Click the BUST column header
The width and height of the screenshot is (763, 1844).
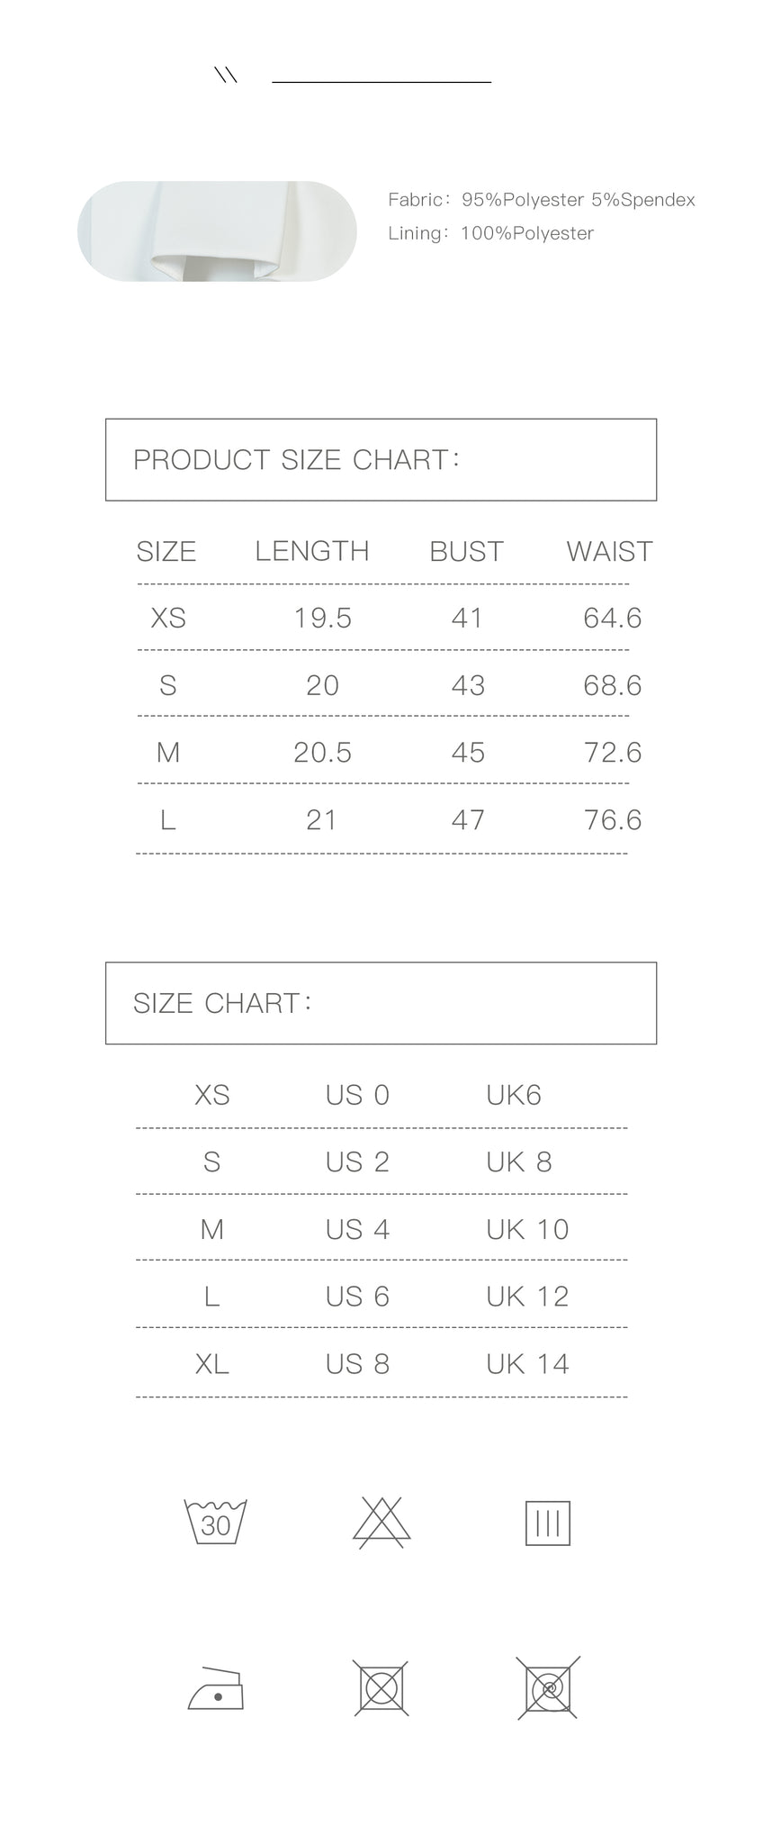[x=466, y=551]
